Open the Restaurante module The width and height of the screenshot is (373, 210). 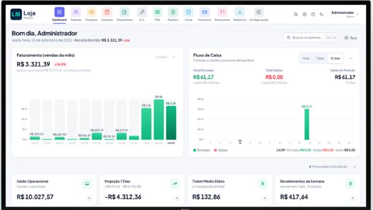222,14
